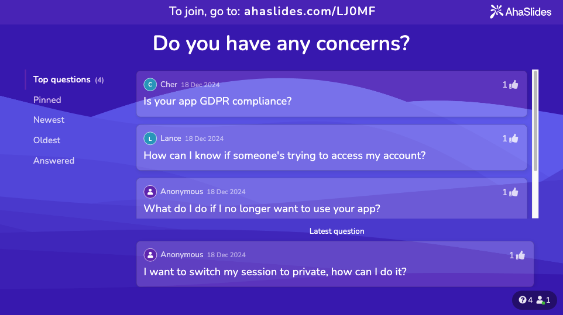The height and width of the screenshot is (315, 563).
Task: Click the questions list scrollbar thumb
Action: pos(535,121)
